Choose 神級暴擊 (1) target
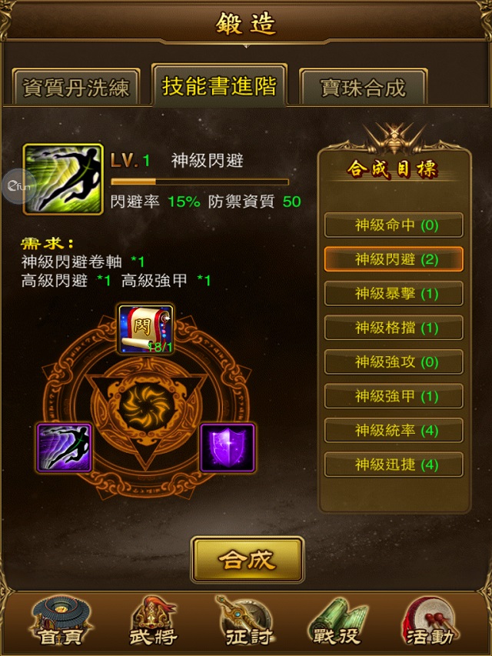Viewport: 492px width, 656px height. [394, 294]
